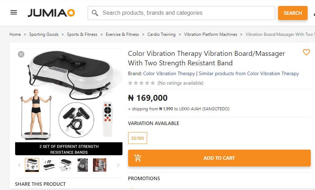Click Add to Cart button

coord(219,158)
